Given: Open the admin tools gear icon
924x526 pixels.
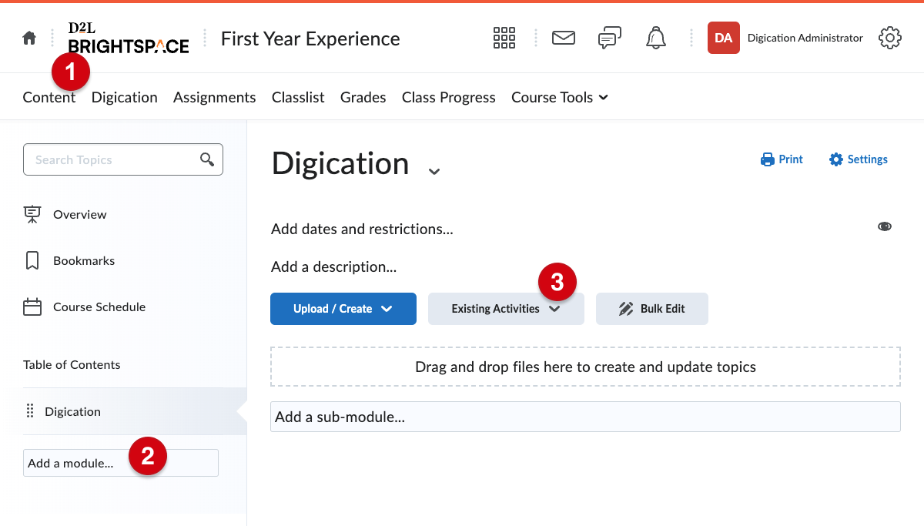Looking at the screenshot, I should [890, 38].
